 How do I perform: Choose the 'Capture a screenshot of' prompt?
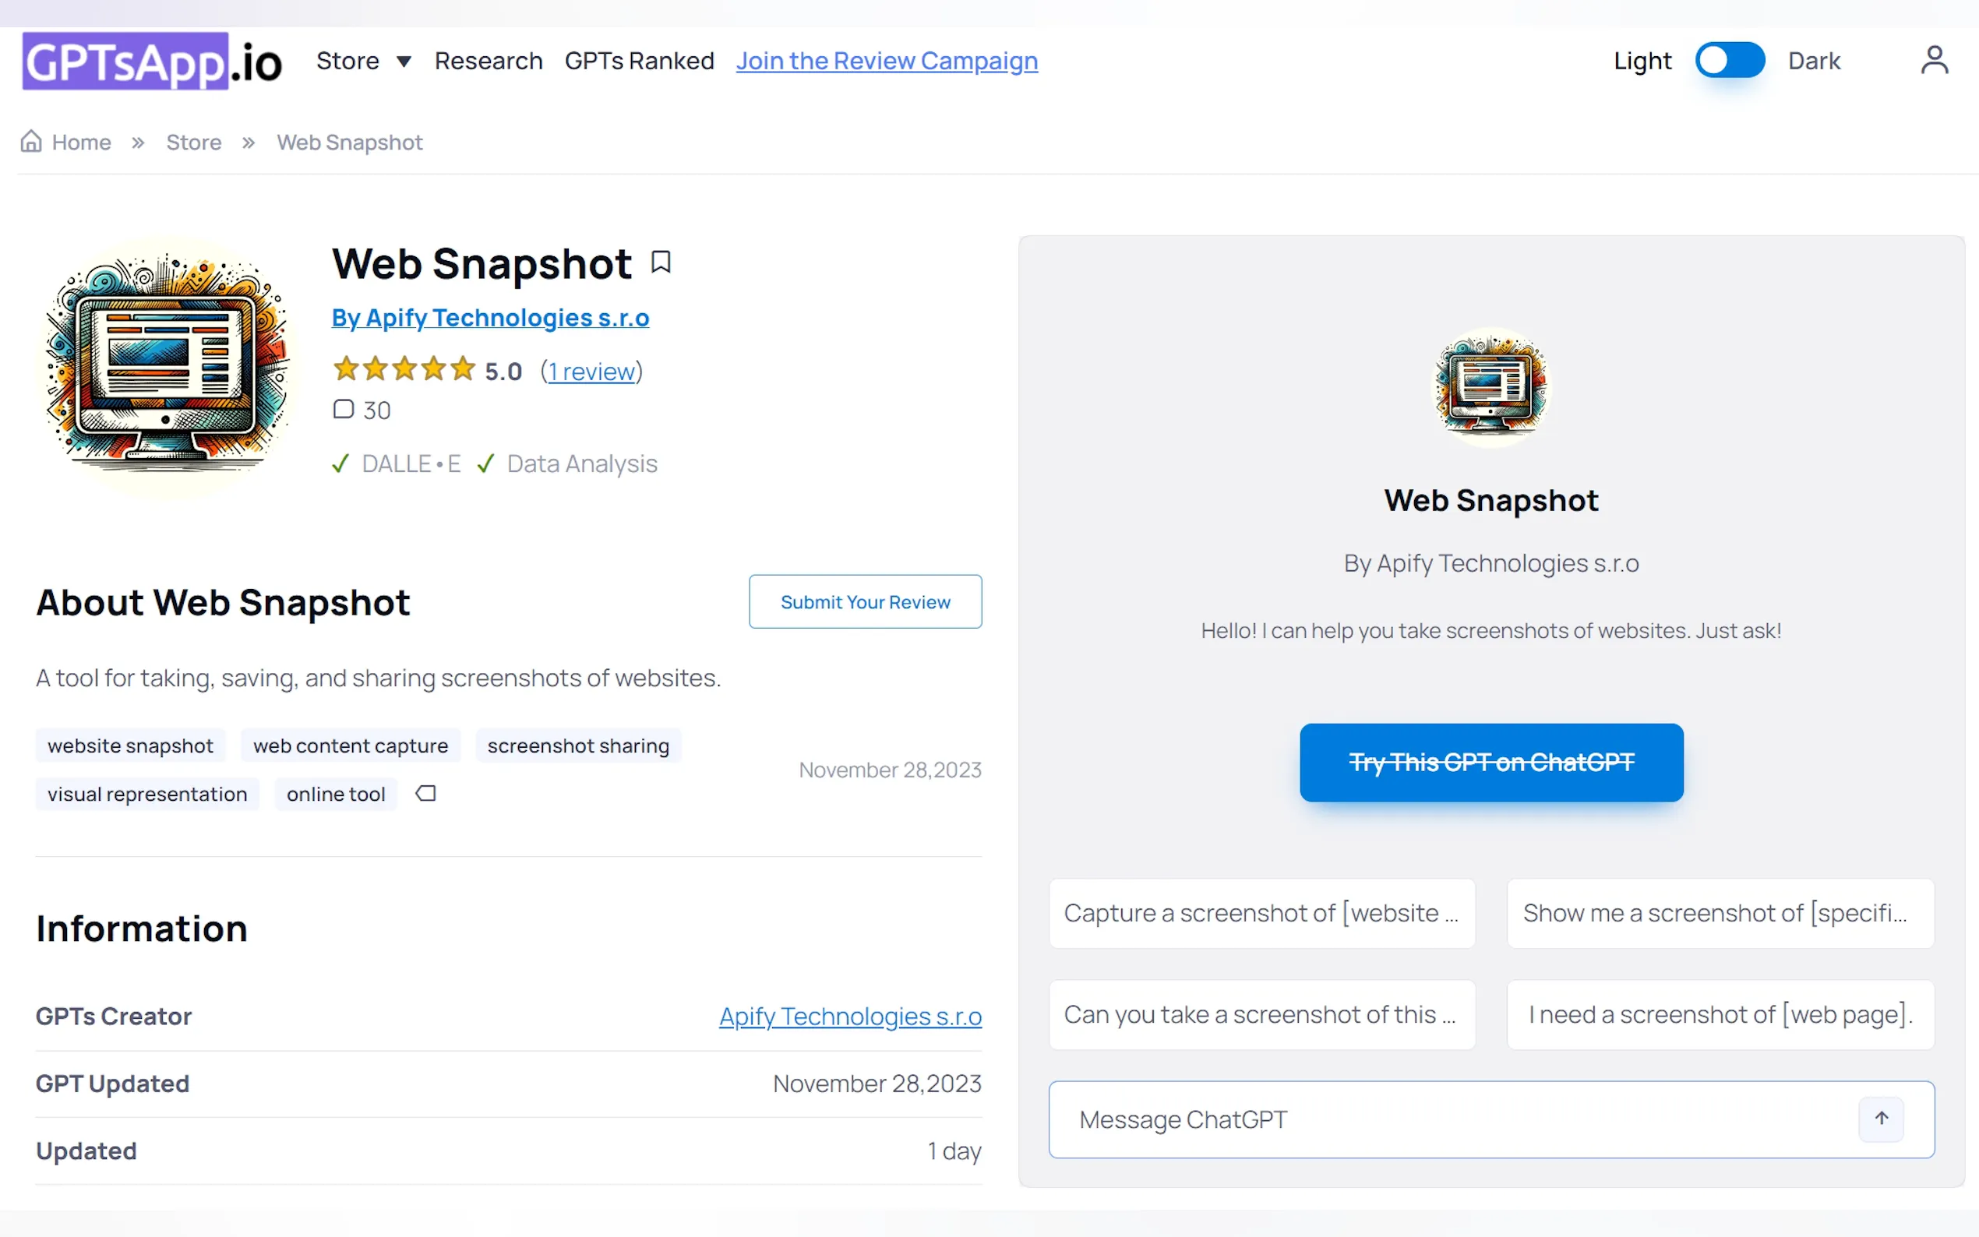(1261, 913)
